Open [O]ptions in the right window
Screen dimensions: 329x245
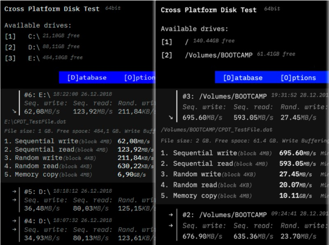pyautogui.click(x=298, y=78)
